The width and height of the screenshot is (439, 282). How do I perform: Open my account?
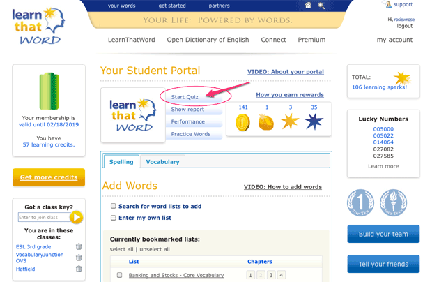pyautogui.click(x=394, y=40)
